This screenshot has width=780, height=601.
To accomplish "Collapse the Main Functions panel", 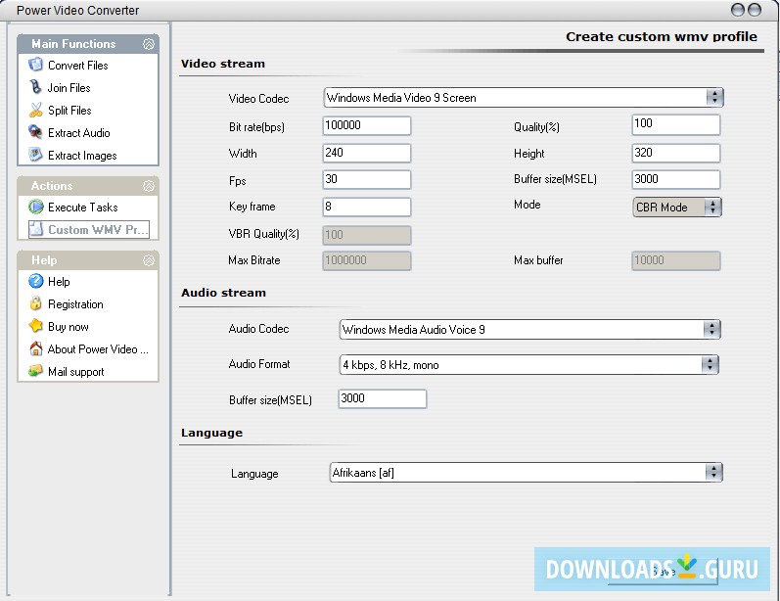I will 149,44.
